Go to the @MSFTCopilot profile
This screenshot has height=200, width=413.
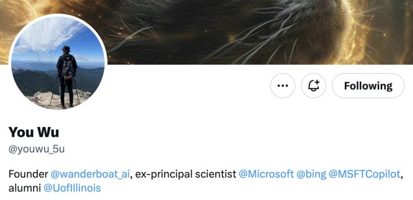tap(365, 174)
